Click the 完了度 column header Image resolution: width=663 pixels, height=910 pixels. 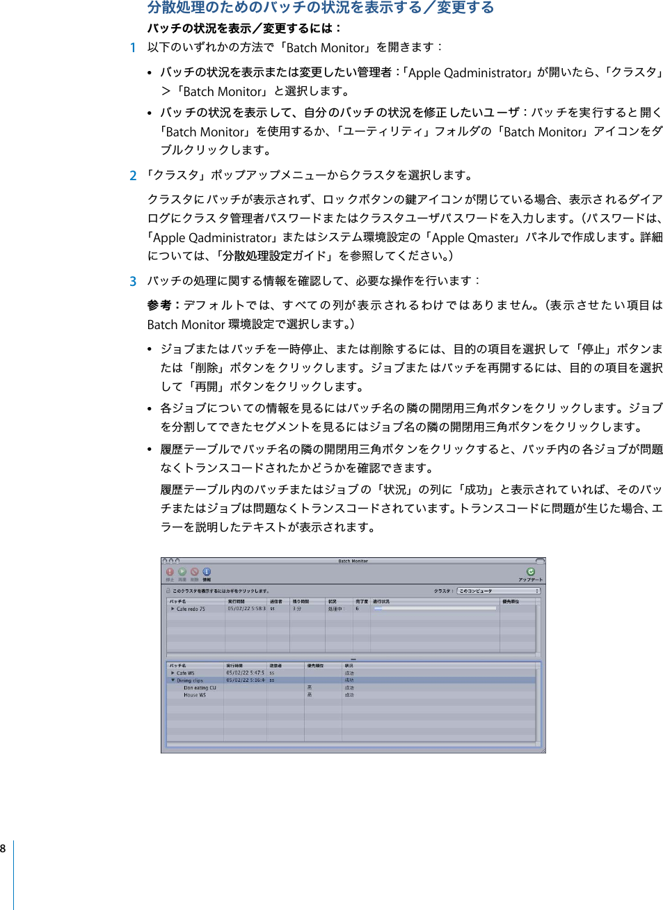tap(358, 602)
